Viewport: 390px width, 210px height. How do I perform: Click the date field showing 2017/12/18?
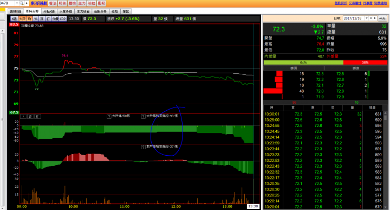pyautogui.click(x=354, y=18)
